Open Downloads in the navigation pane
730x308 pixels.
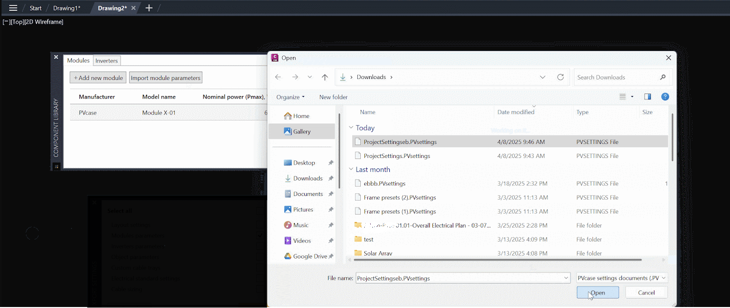point(308,178)
